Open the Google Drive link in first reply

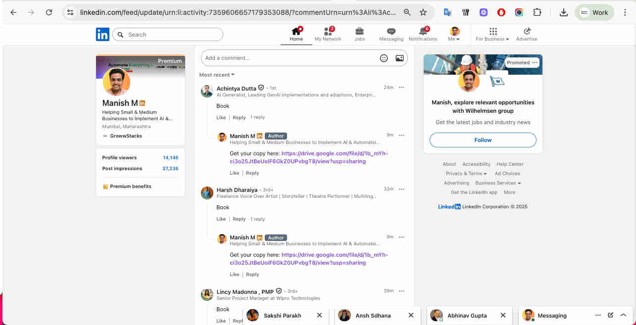point(309,157)
